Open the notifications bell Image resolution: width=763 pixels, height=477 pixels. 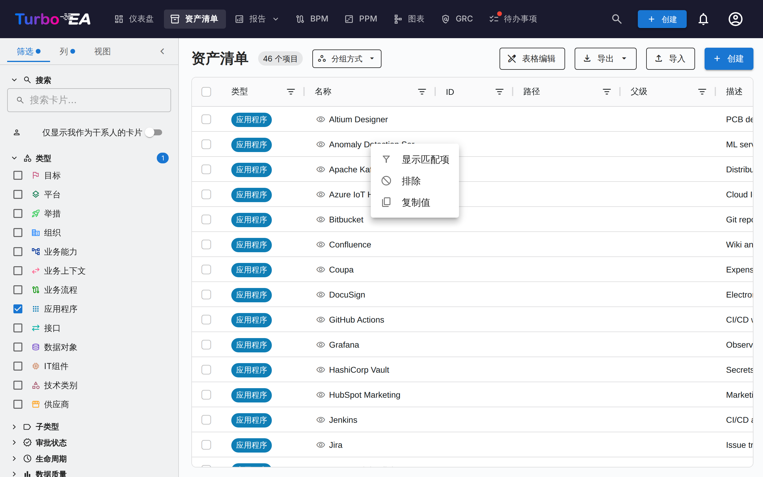pyautogui.click(x=703, y=19)
